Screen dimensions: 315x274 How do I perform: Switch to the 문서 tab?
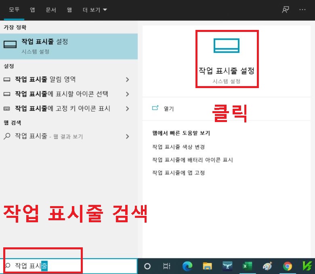click(x=51, y=10)
